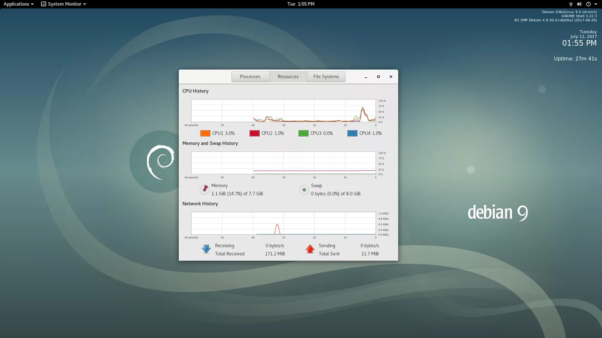
Task: Click the CPU3 green color swatch
Action: click(303, 133)
